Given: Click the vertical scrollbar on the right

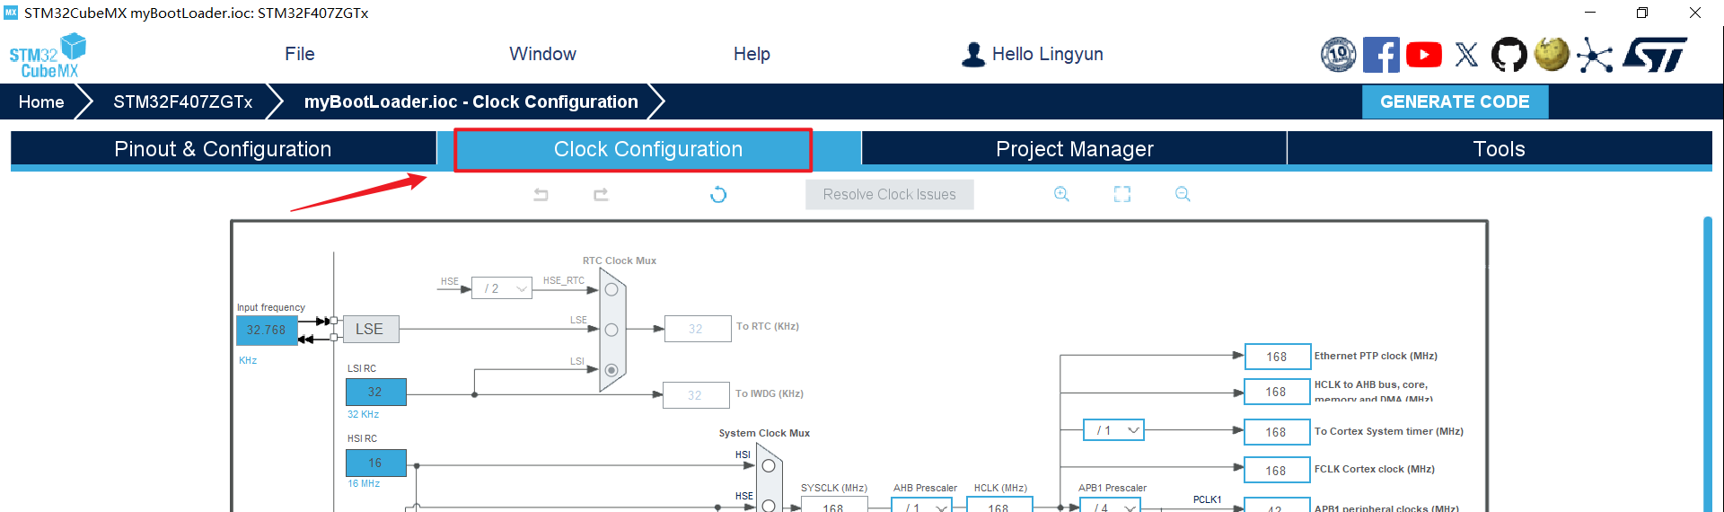Looking at the screenshot, I should (x=1708, y=363).
